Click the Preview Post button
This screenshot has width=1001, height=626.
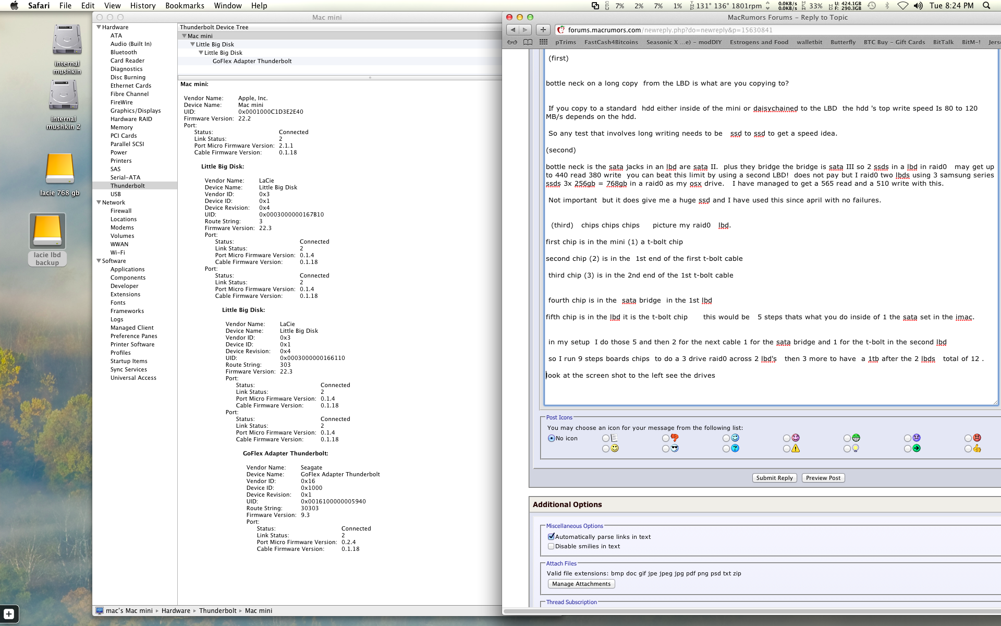tap(823, 478)
